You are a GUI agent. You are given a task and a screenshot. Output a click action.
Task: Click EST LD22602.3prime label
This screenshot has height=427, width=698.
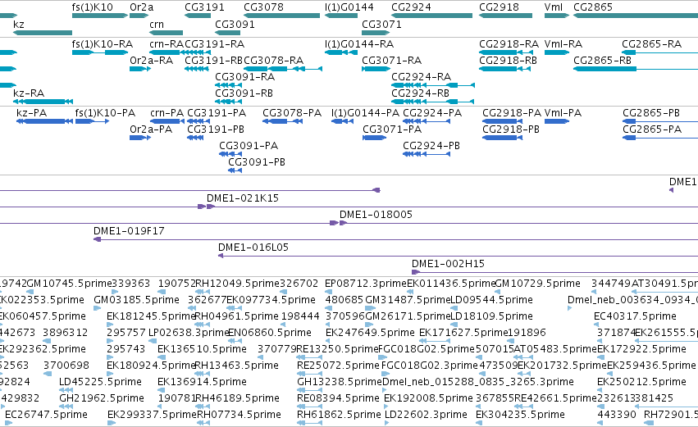coord(426,415)
